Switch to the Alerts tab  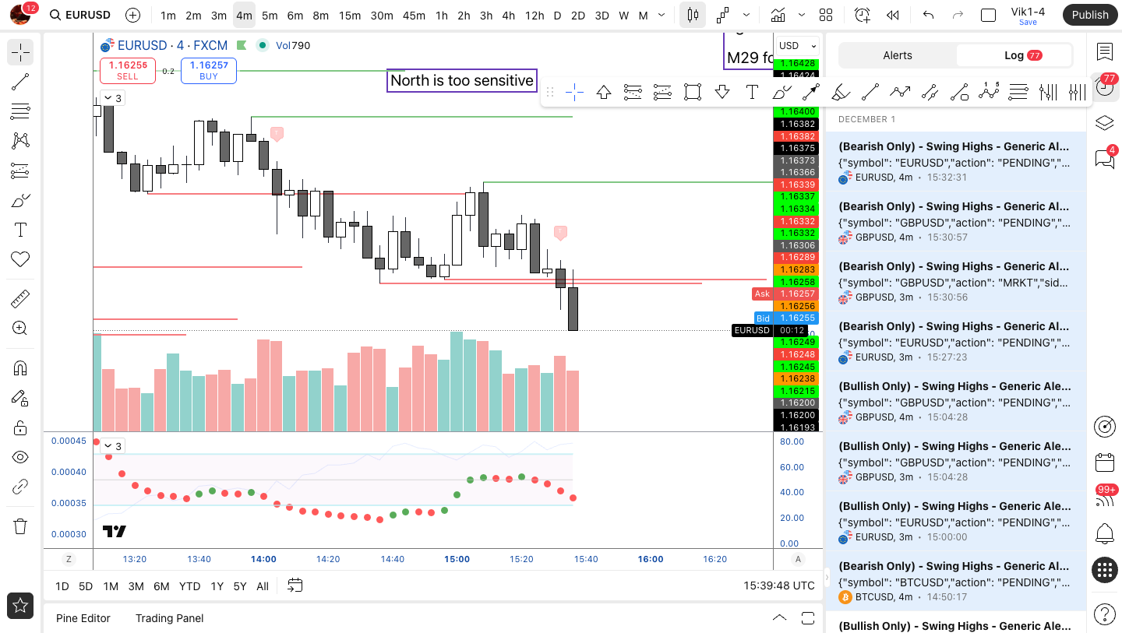(898, 55)
